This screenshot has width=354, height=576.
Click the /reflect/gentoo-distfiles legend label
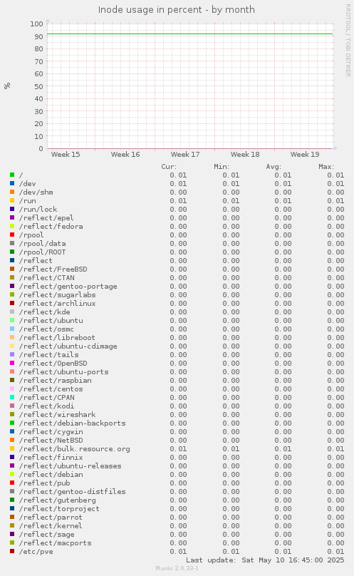pos(73,491)
